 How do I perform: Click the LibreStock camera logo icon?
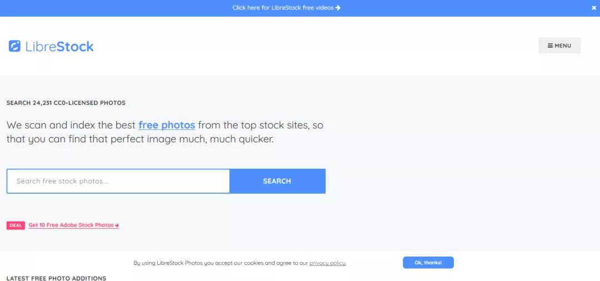pyautogui.click(x=14, y=46)
